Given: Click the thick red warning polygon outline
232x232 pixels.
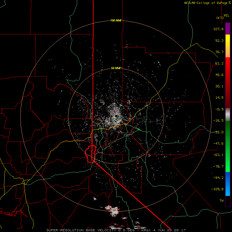Looking at the screenshot, I should 90,154.
